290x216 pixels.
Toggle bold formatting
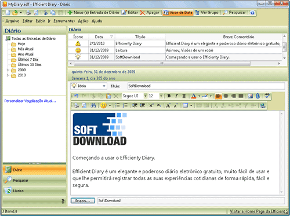pyautogui.click(x=169, y=96)
